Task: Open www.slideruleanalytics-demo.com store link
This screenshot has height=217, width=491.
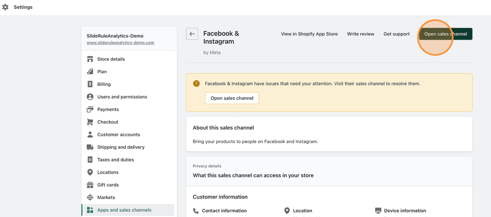Action: point(120,43)
